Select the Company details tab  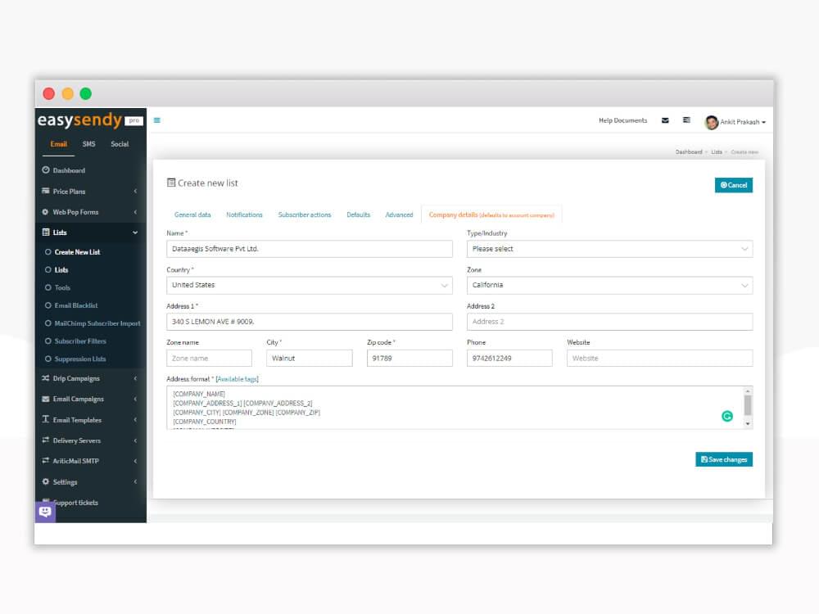(x=491, y=214)
